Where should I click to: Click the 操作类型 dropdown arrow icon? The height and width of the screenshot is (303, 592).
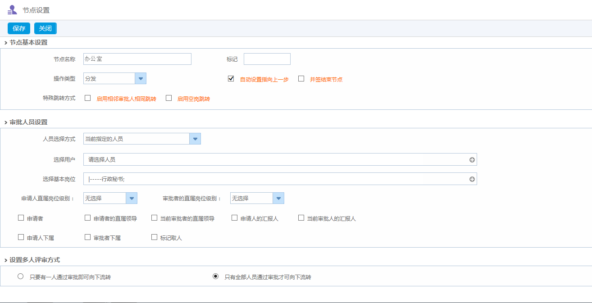[140, 78]
